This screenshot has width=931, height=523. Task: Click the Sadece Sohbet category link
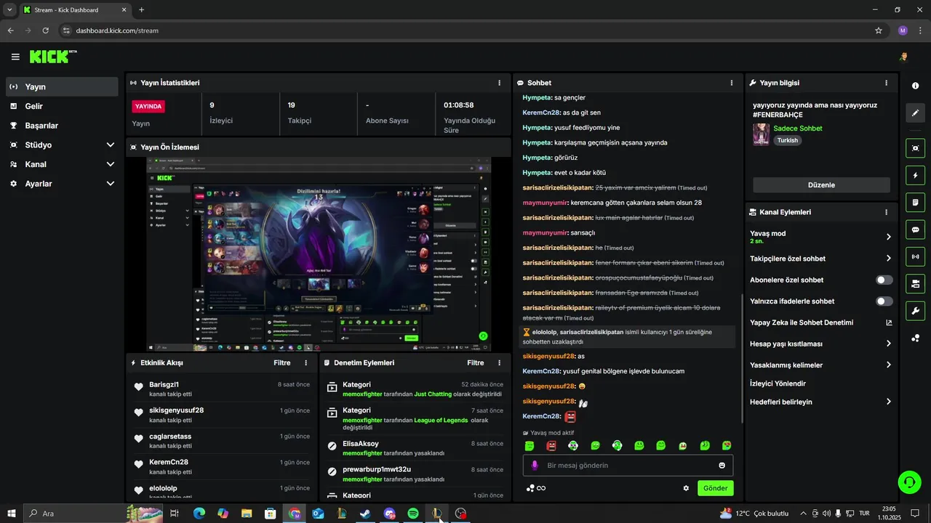tap(797, 129)
